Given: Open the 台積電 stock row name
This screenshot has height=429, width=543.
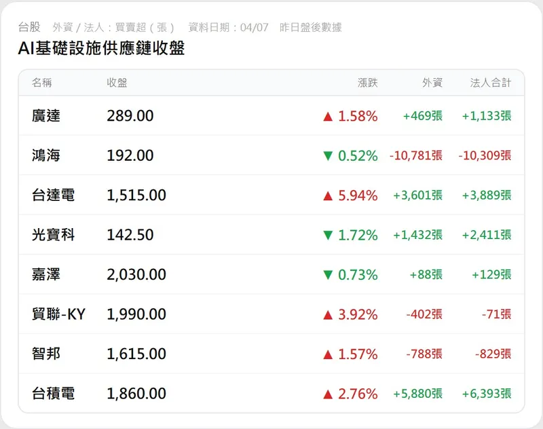Looking at the screenshot, I should 53,394.
